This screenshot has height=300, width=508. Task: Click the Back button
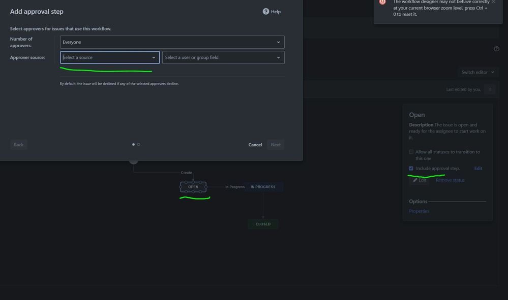coord(18,145)
